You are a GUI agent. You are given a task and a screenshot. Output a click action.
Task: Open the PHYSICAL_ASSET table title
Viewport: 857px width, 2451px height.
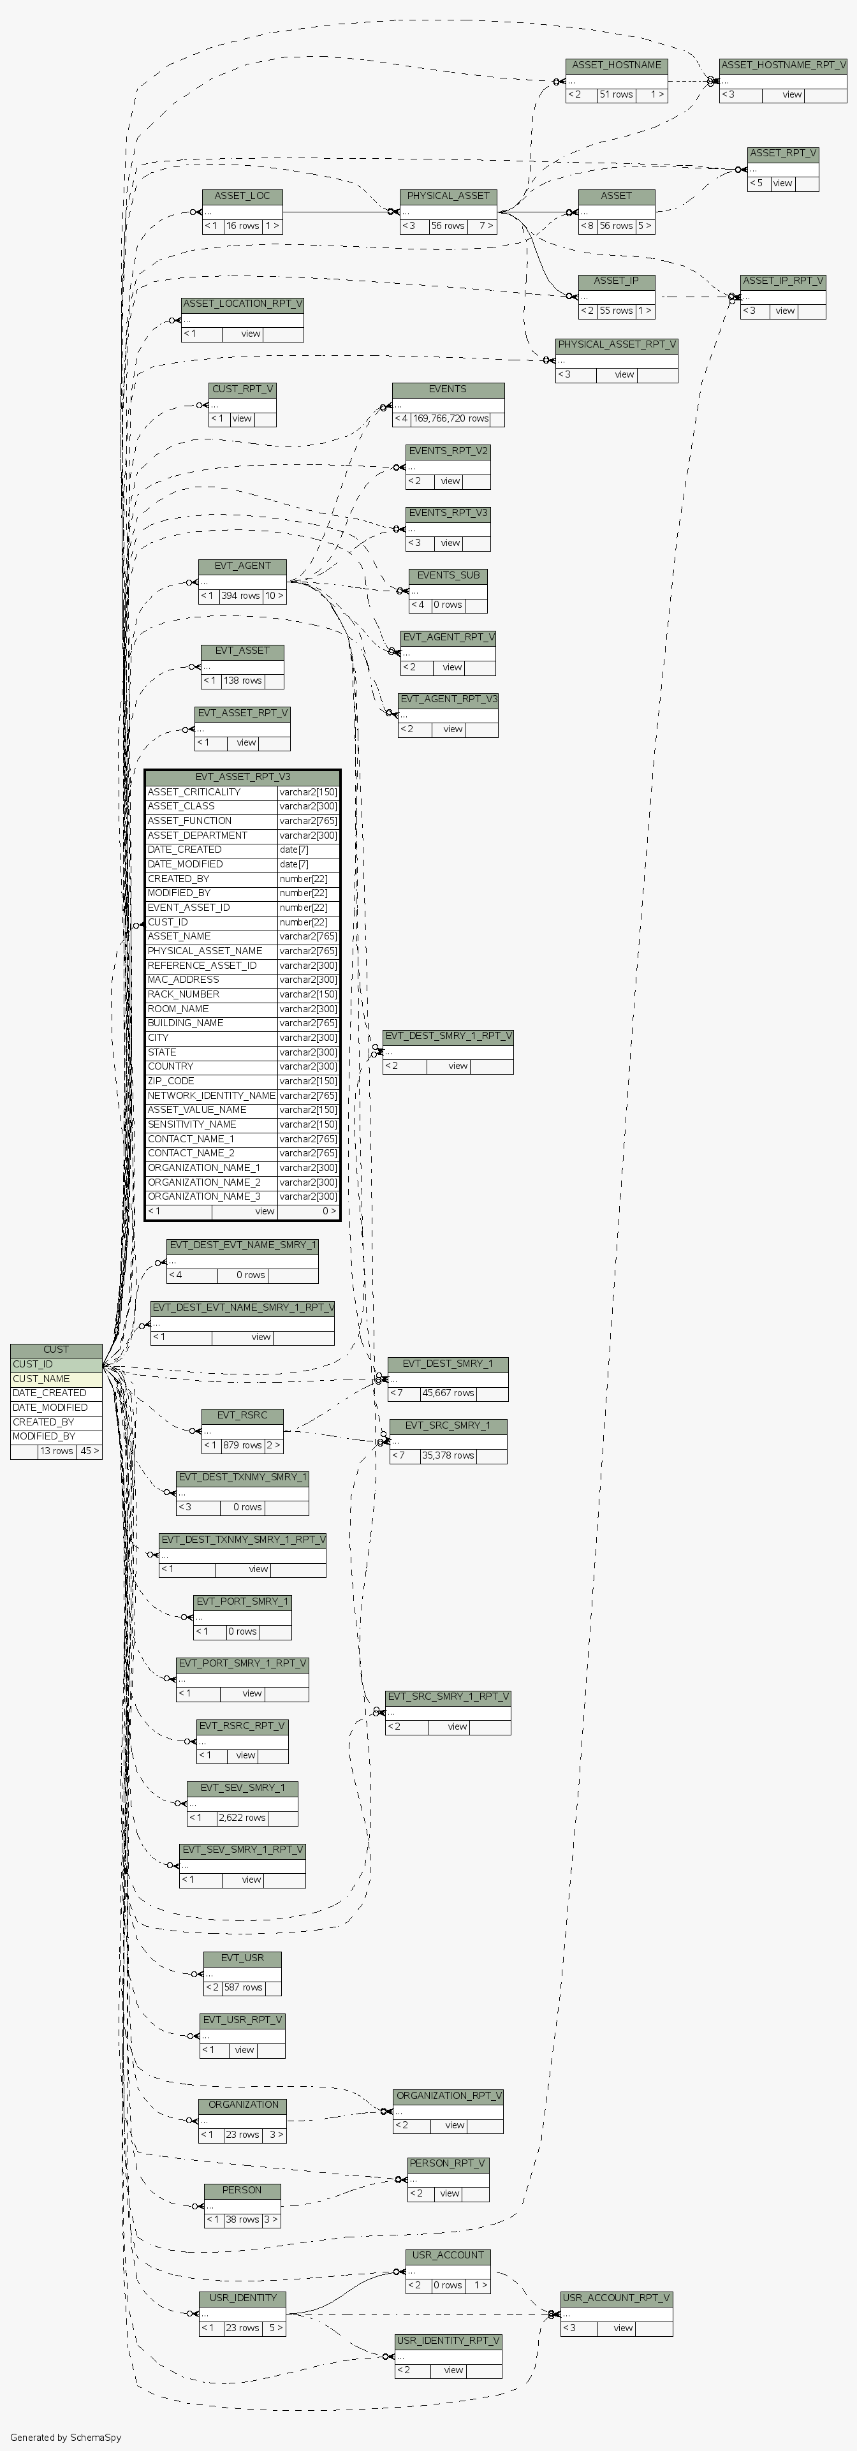point(448,196)
